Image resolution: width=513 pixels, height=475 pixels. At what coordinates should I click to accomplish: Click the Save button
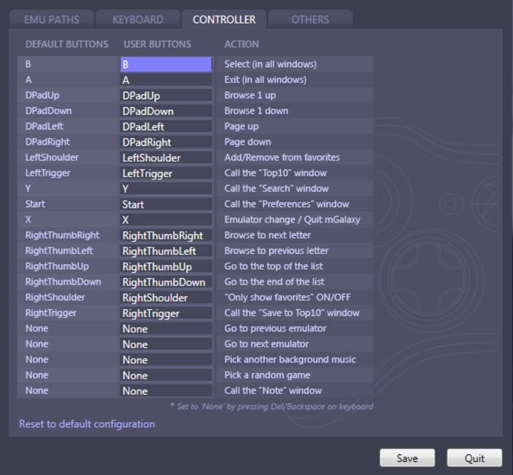click(x=407, y=458)
